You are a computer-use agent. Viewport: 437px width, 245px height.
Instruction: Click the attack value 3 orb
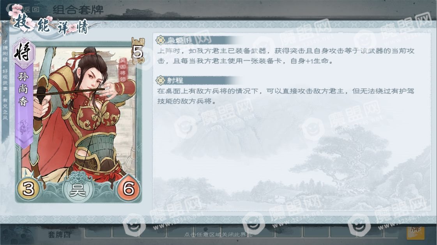pos(28,189)
